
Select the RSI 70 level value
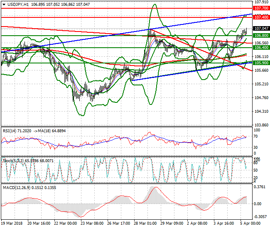click(x=256, y=136)
